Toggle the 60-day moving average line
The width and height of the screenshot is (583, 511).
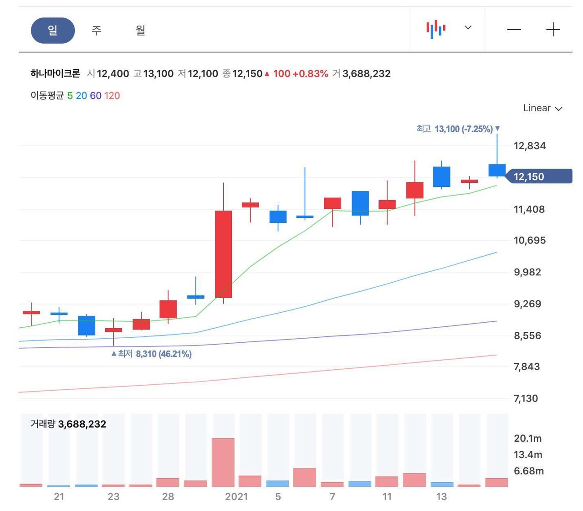pyautogui.click(x=95, y=96)
